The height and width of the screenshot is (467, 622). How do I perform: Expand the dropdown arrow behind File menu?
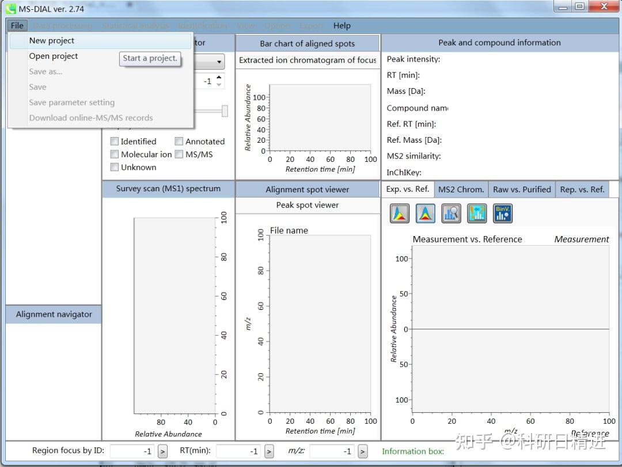[219, 62]
